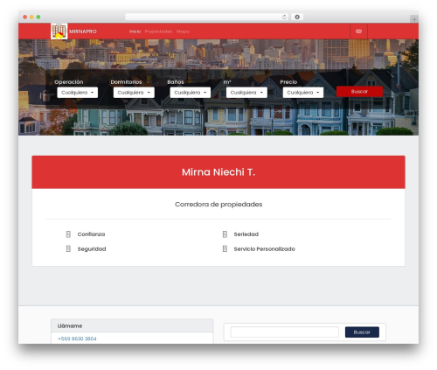Click the icon beside Confianza
Screen dimensions: 437x370
(x=68, y=234)
